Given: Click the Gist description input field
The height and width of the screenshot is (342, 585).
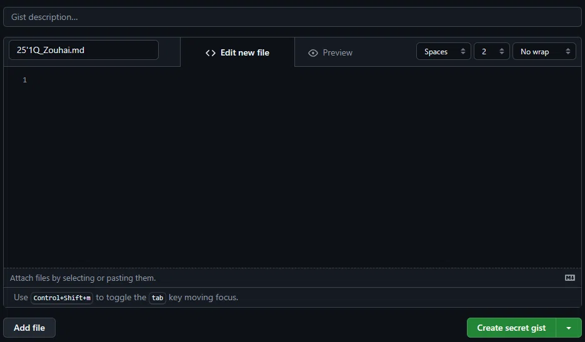Looking at the screenshot, I should 292,17.
